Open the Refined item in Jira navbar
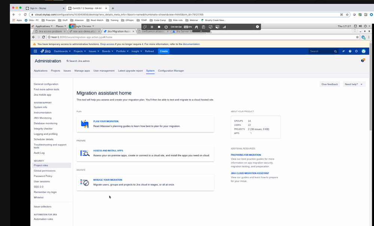This screenshot has height=226, width=374. 149,51
